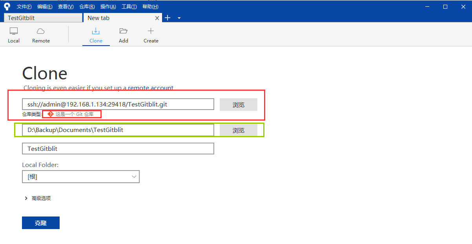Open the 帮助(H) menu

150,6
